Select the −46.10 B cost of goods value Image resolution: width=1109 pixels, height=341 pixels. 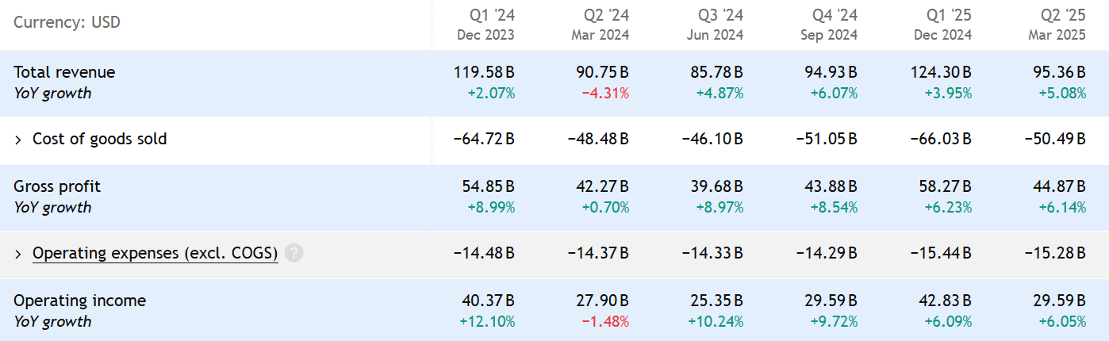[x=712, y=140]
